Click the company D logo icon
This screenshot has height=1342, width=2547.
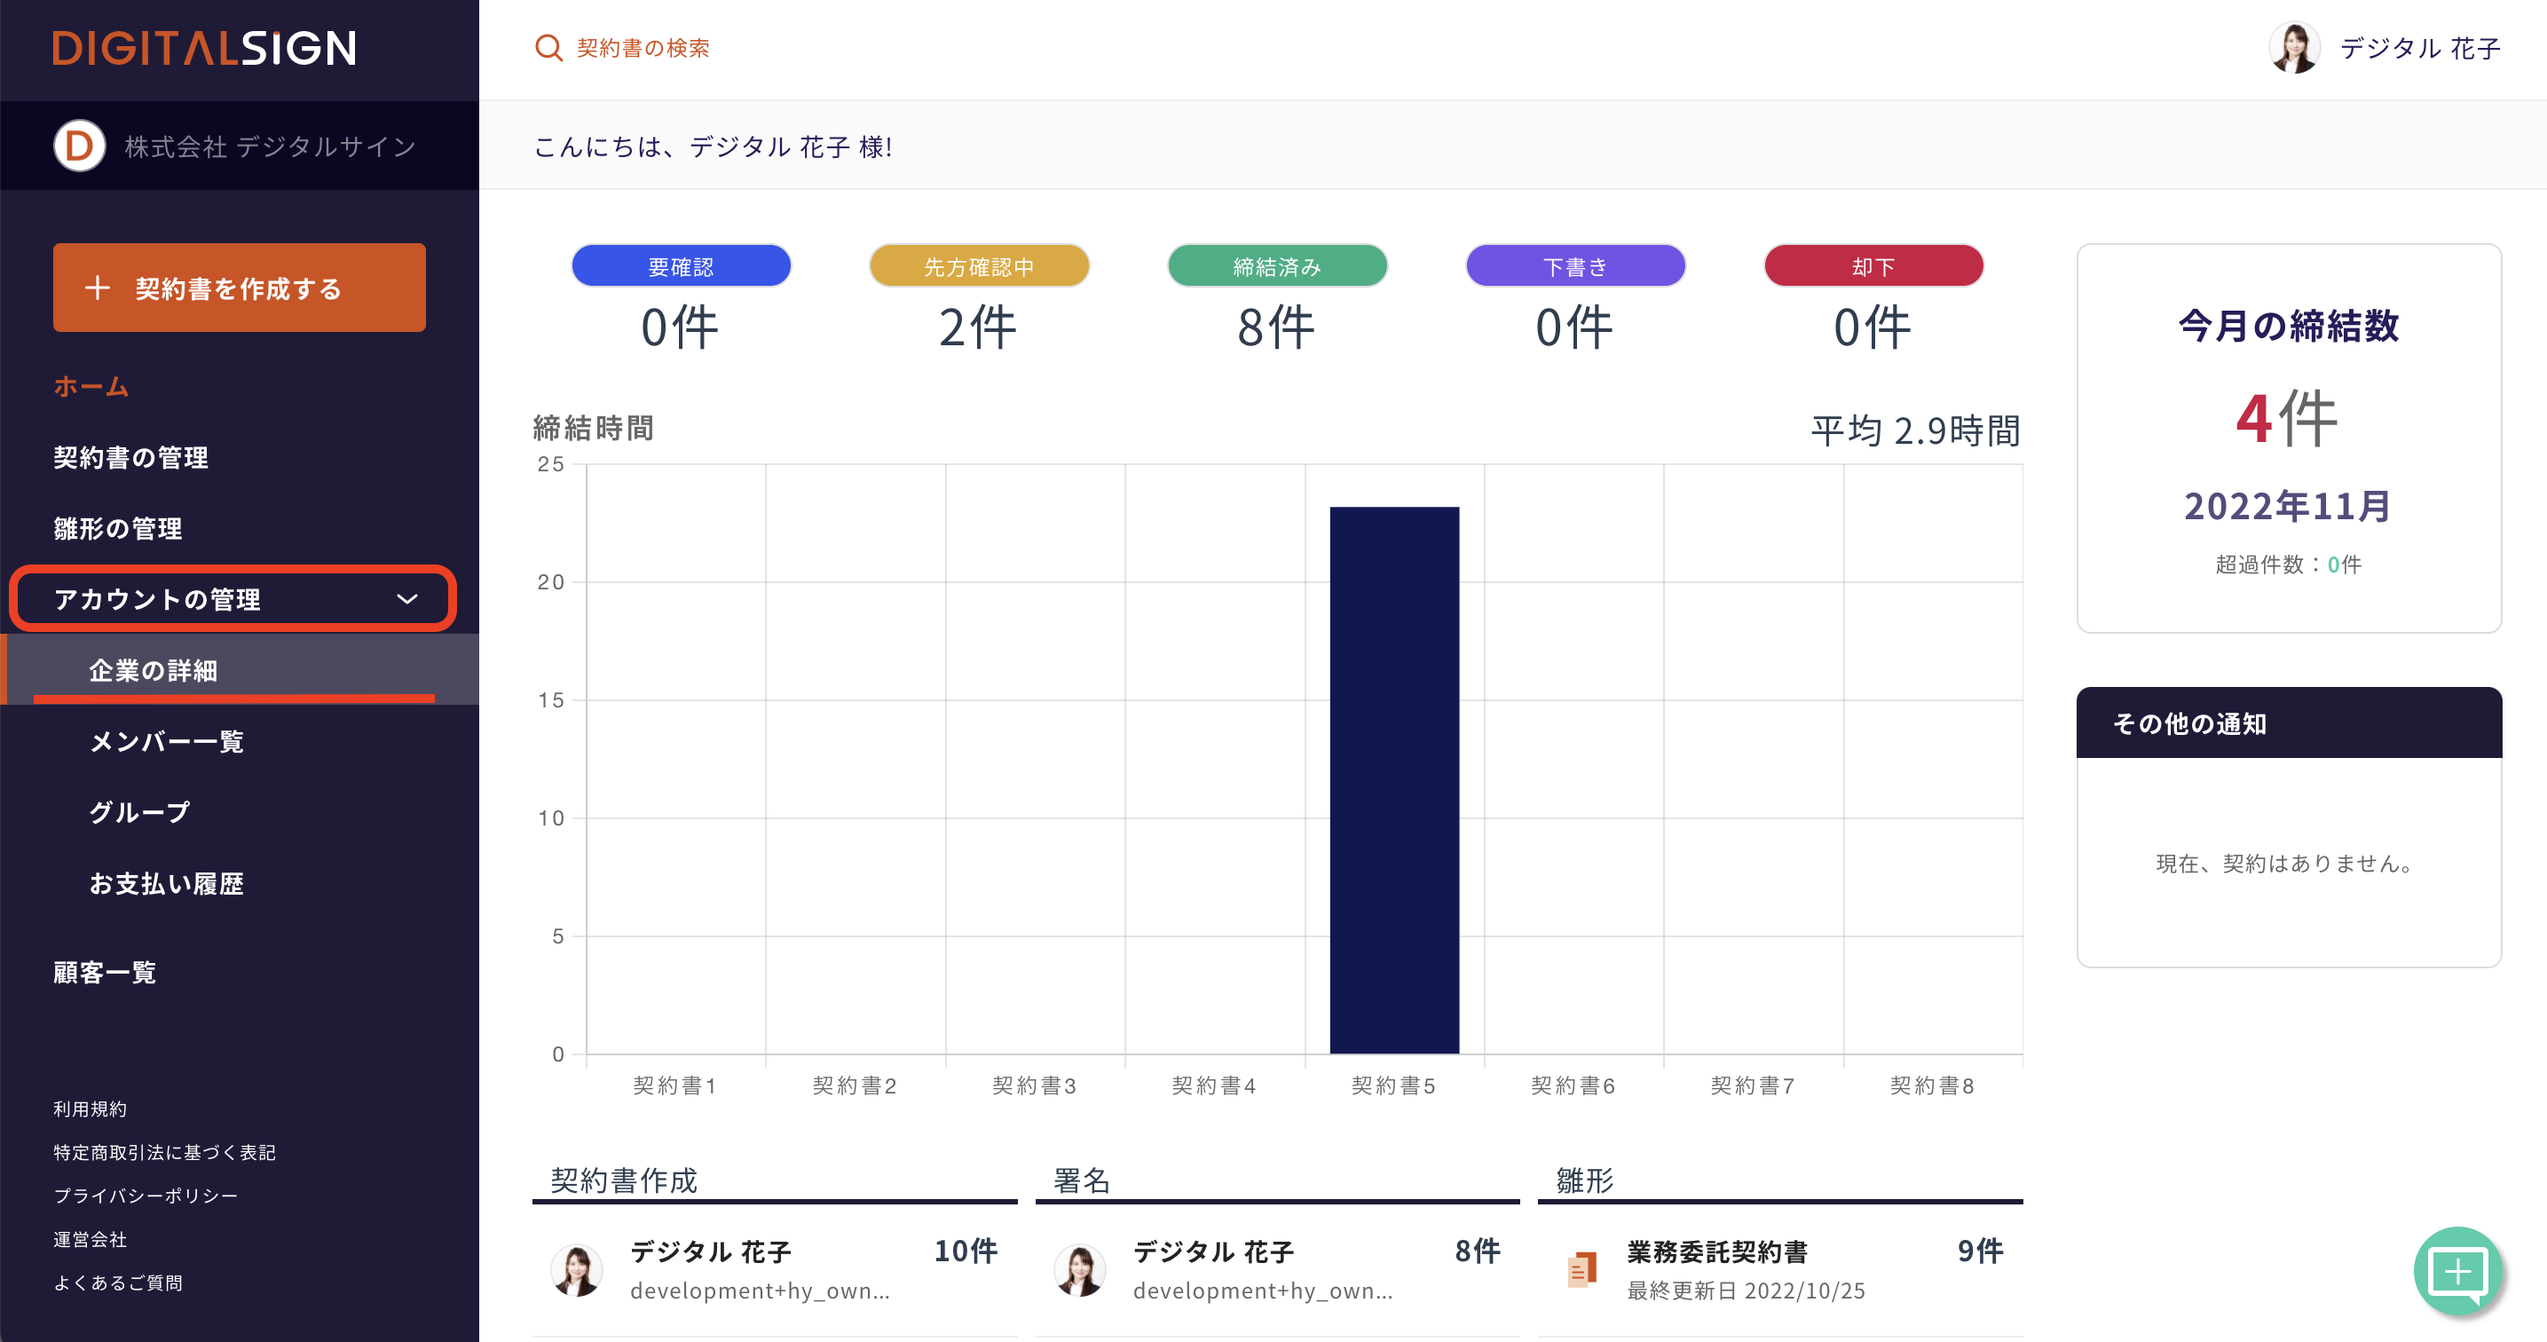point(79,146)
